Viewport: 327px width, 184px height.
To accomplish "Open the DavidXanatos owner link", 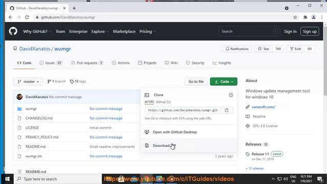I will 35,49.
